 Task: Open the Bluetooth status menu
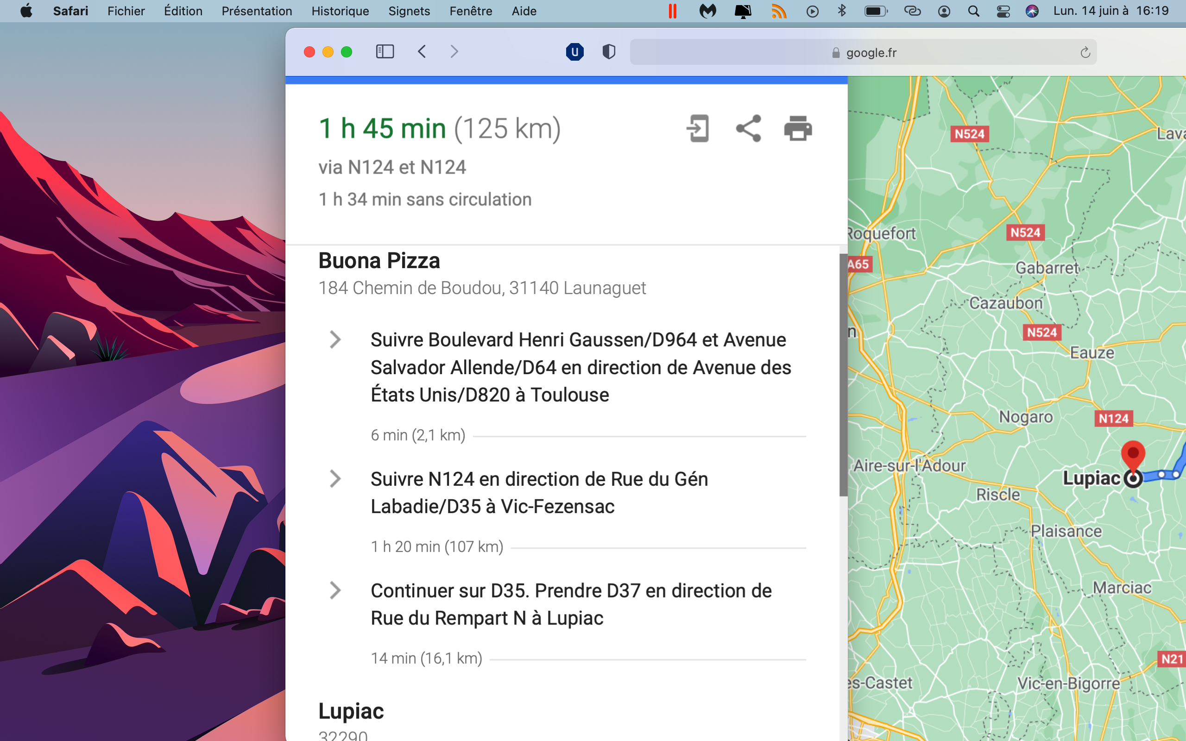[x=842, y=11]
